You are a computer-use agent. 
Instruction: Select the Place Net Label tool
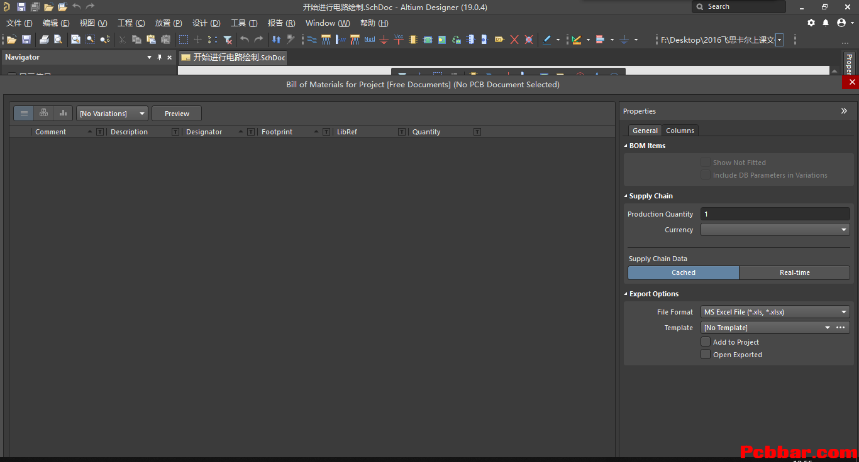pyautogui.click(x=369, y=40)
